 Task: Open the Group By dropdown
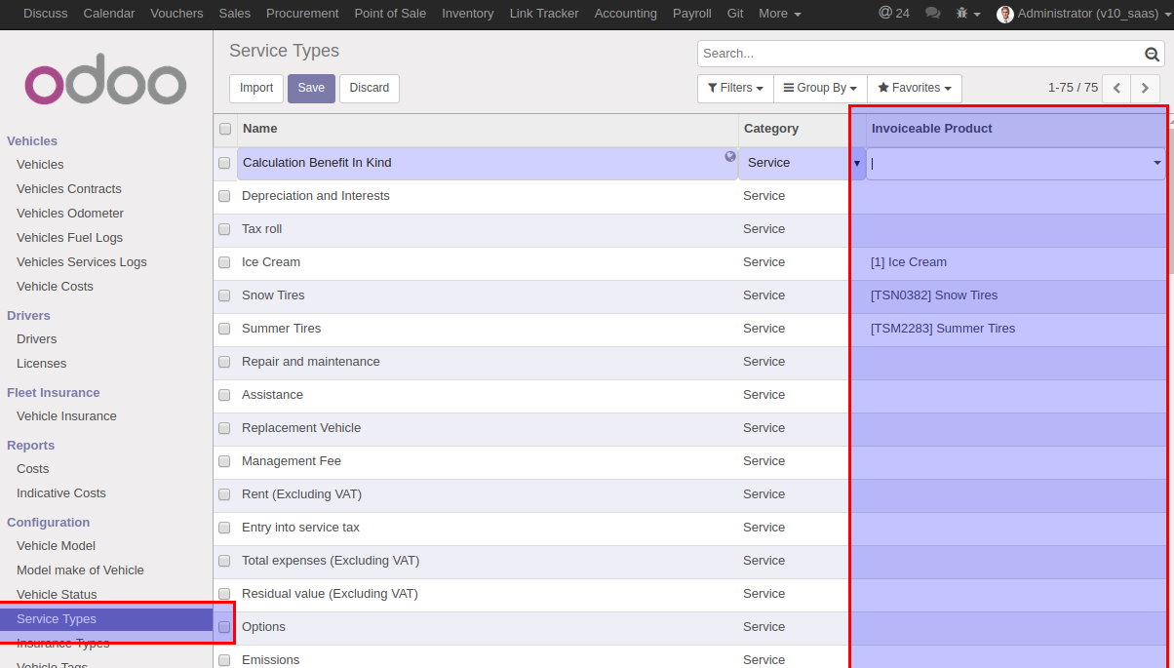(820, 88)
